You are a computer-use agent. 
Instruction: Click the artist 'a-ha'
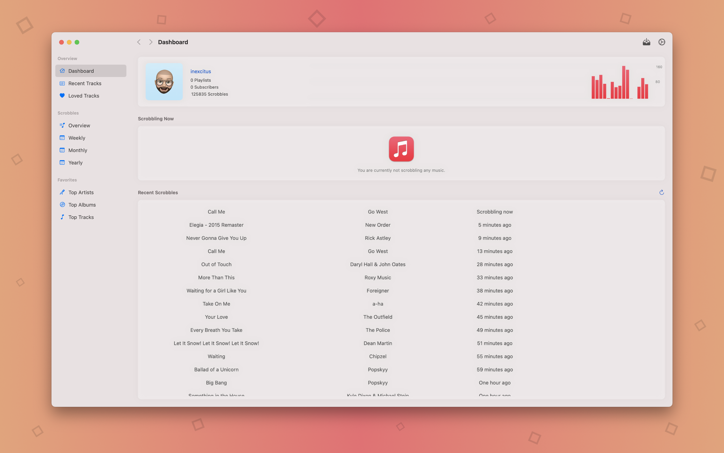(x=378, y=304)
